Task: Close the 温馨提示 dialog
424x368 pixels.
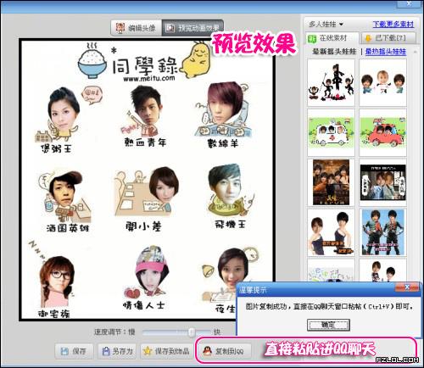Action: (407, 287)
